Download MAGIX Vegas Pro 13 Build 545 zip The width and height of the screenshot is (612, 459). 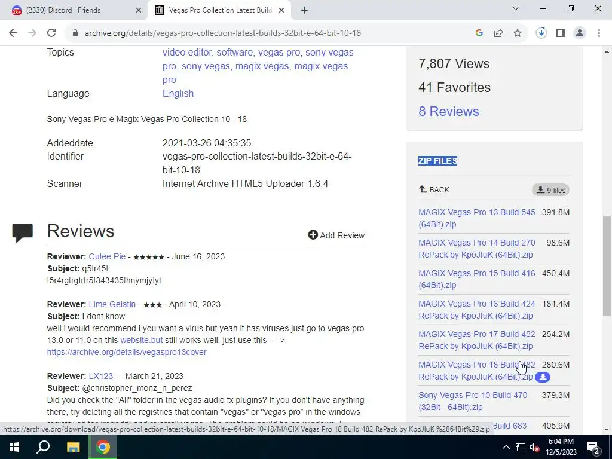[x=476, y=218]
